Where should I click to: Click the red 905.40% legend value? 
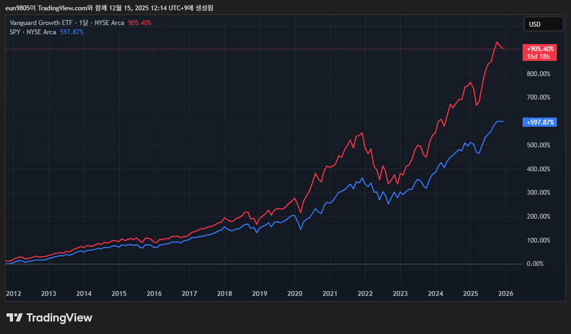[x=140, y=23]
